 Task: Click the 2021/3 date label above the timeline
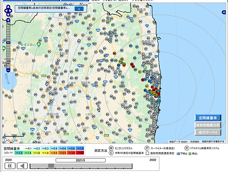pos(81,160)
